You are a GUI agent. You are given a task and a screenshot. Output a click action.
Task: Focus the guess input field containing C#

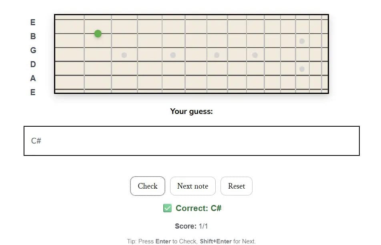pyautogui.click(x=191, y=141)
